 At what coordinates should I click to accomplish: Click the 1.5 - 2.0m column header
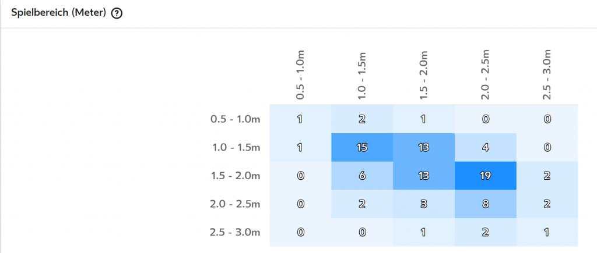pyautogui.click(x=424, y=75)
